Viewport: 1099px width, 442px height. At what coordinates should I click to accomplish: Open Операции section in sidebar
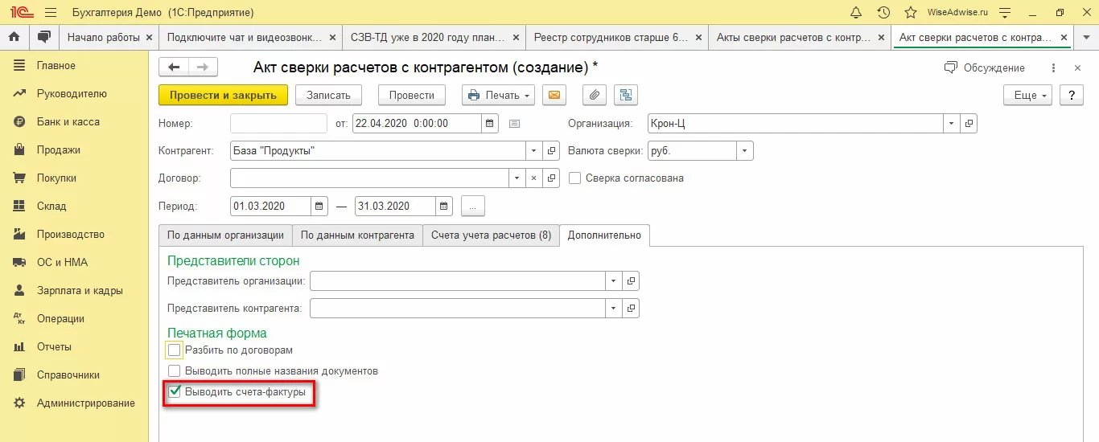coord(60,318)
